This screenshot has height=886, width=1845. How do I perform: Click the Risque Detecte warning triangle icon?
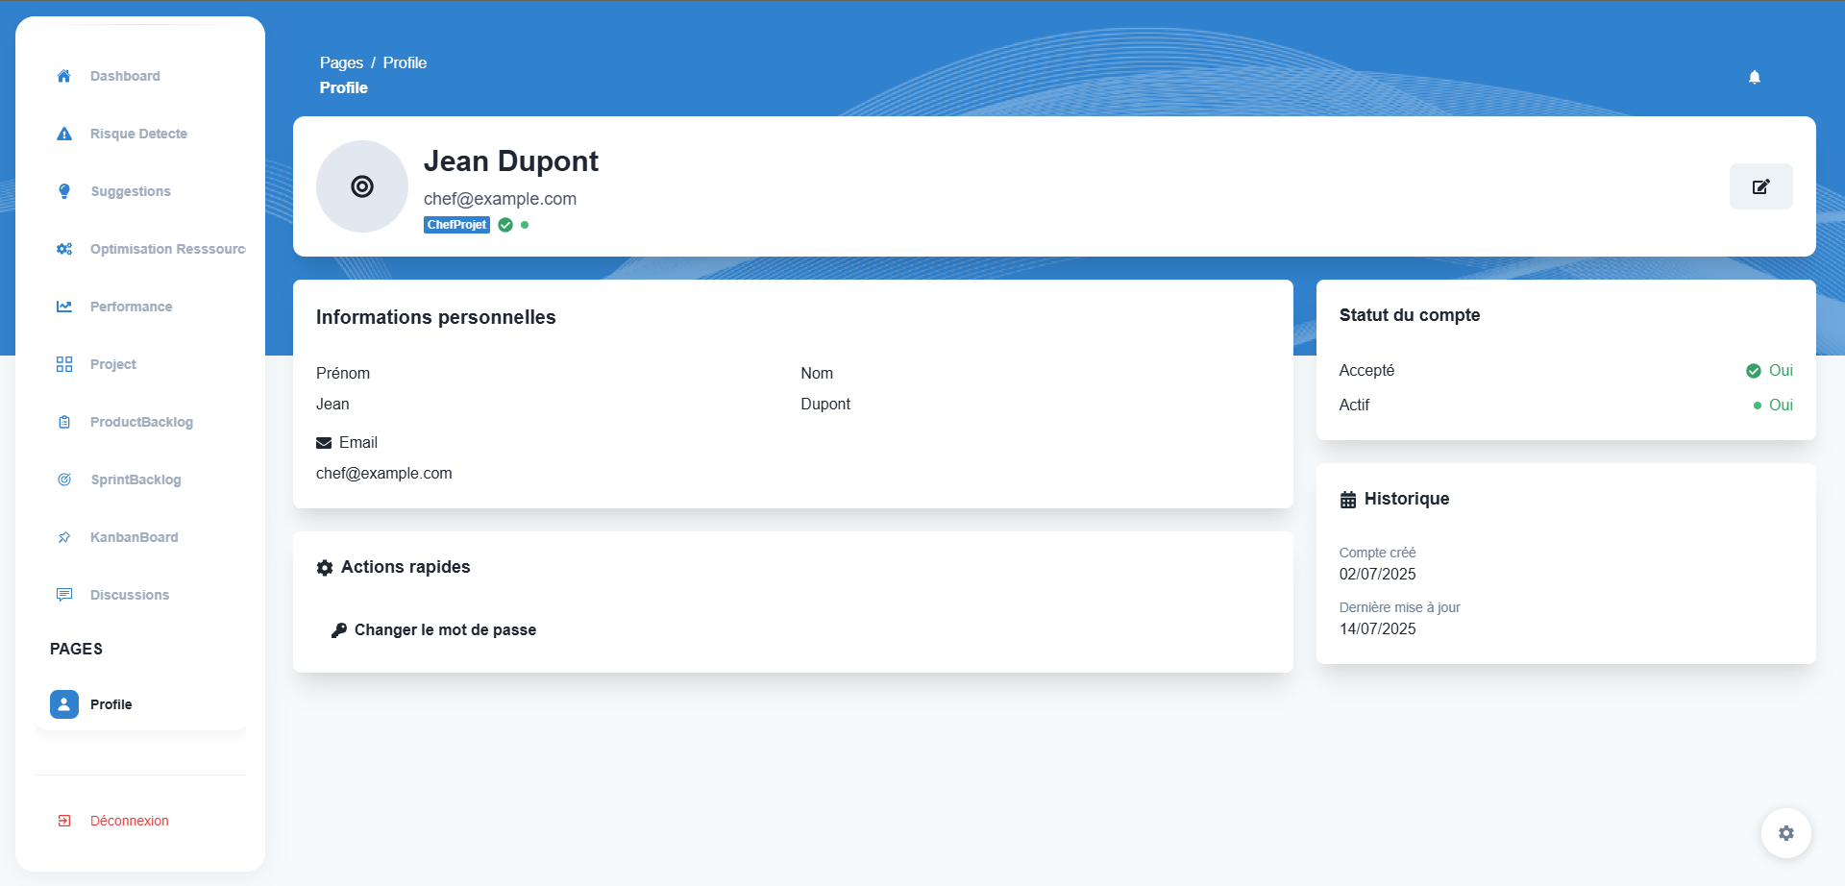[x=64, y=134]
